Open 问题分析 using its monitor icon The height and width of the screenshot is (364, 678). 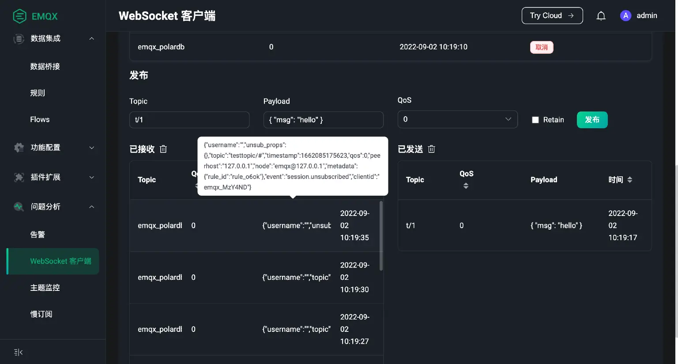19,206
